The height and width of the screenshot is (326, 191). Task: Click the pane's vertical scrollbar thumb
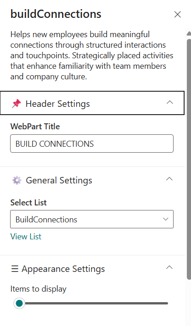(x=189, y=159)
